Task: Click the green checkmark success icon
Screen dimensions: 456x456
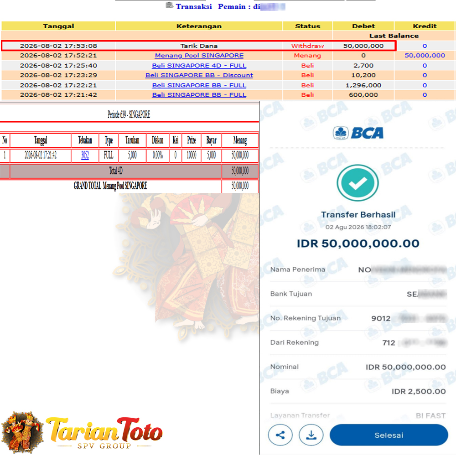Action: pos(358,183)
